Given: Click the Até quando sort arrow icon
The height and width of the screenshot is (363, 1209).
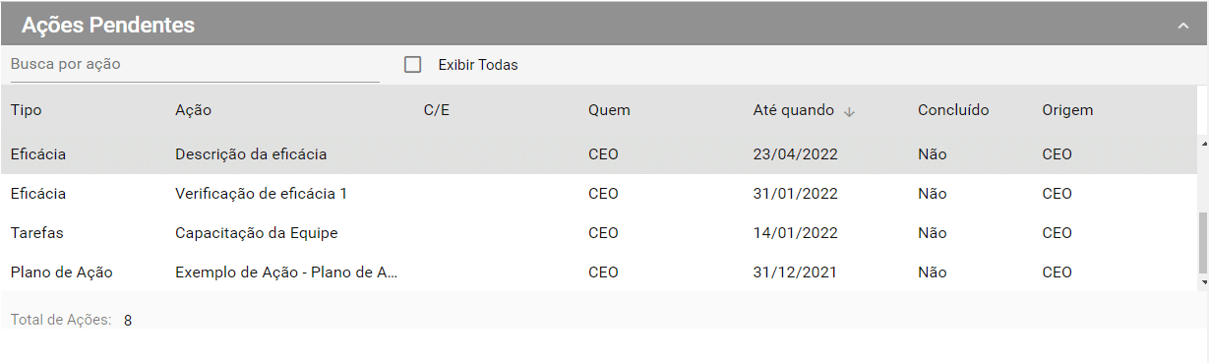Looking at the screenshot, I should [850, 111].
